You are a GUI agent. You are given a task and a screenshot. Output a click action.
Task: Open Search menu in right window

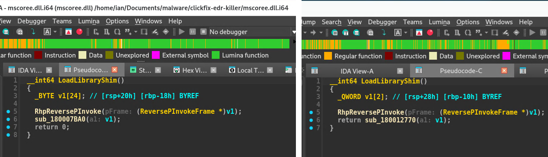pyautogui.click(x=331, y=22)
